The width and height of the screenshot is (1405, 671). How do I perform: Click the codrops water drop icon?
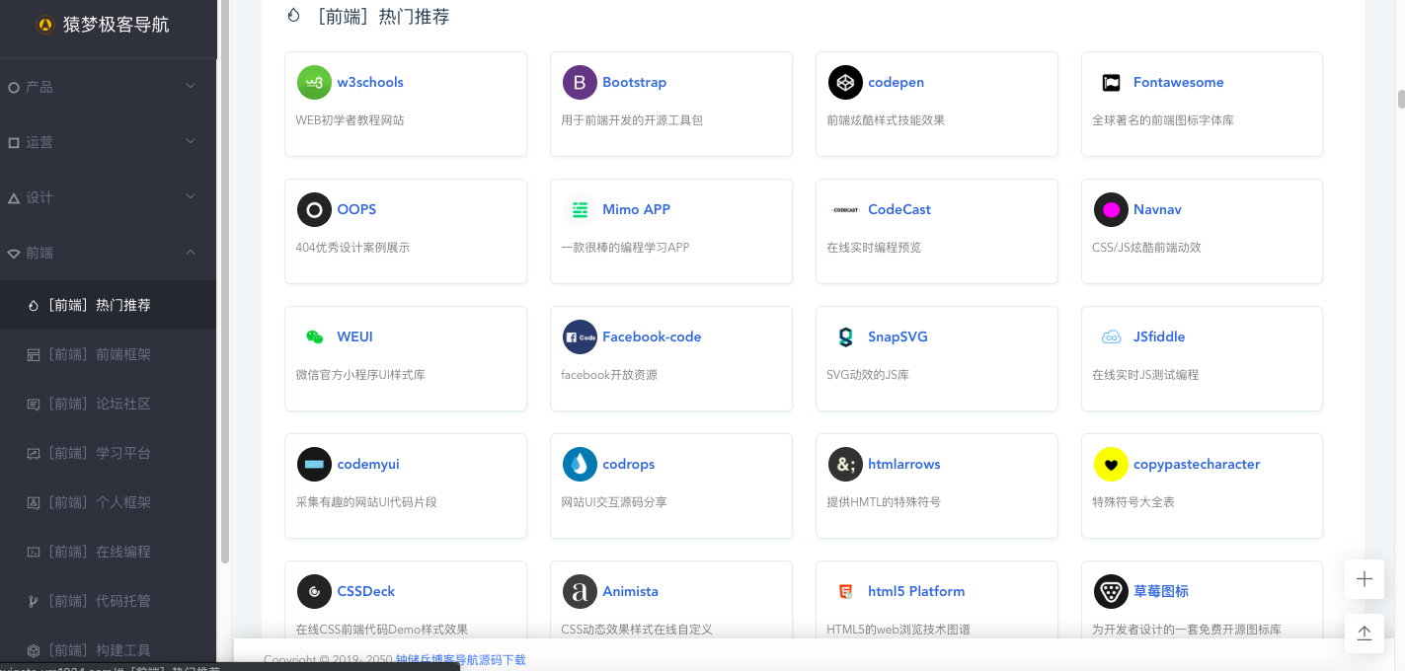pyautogui.click(x=580, y=465)
